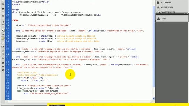The image size is (189, 106).
Task: Wrap Tag icon in coding toolbar
Action: pos(3,50)
